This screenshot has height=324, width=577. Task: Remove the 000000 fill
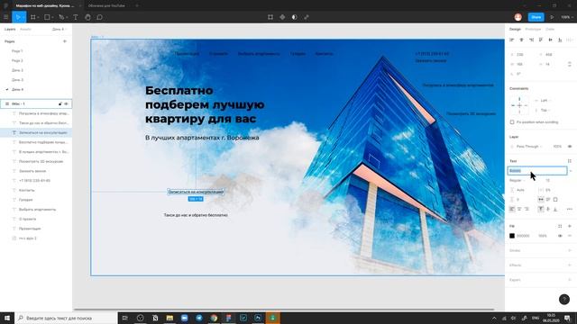click(570, 236)
